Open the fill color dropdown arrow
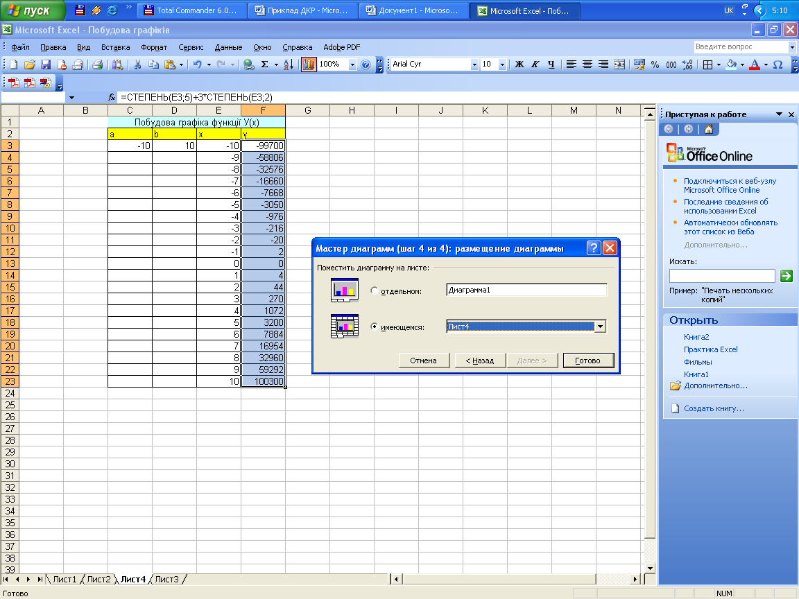Image resolution: width=799 pixels, height=599 pixels. tap(742, 64)
